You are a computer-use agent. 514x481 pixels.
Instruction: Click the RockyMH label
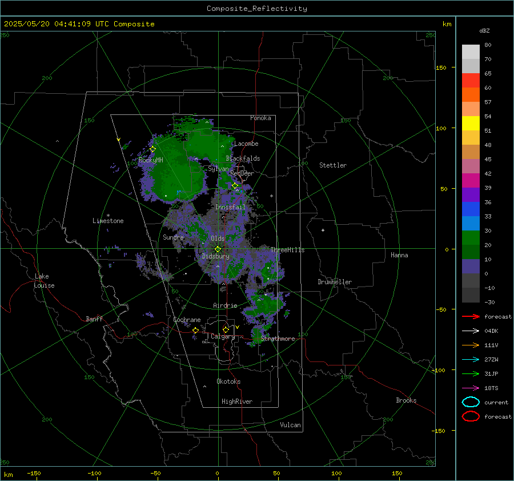coord(151,160)
